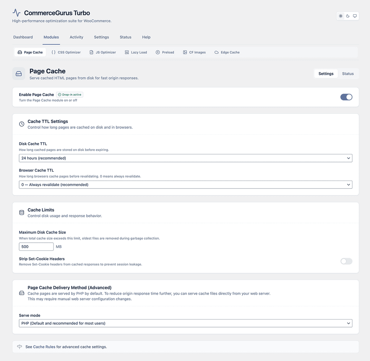Open the Browser Cache TTL dropdown

pyautogui.click(x=185, y=184)
